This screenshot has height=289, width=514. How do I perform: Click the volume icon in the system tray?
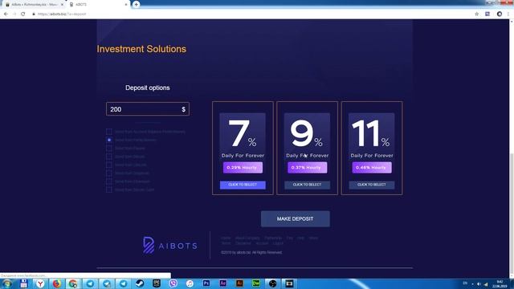479,284
